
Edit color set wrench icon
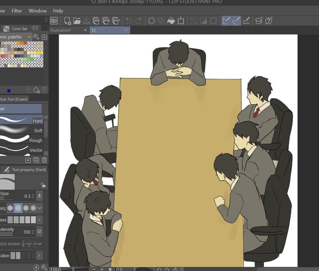(x=36, y=37)
